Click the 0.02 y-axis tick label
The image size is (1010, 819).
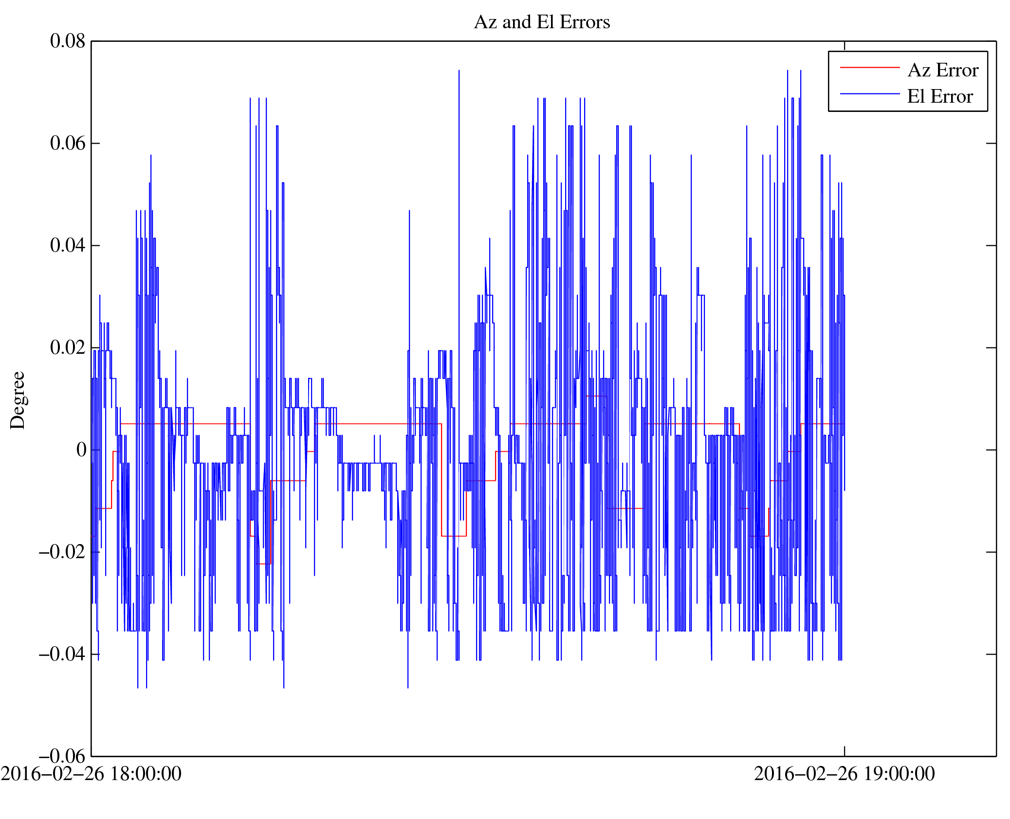[68, 347]
